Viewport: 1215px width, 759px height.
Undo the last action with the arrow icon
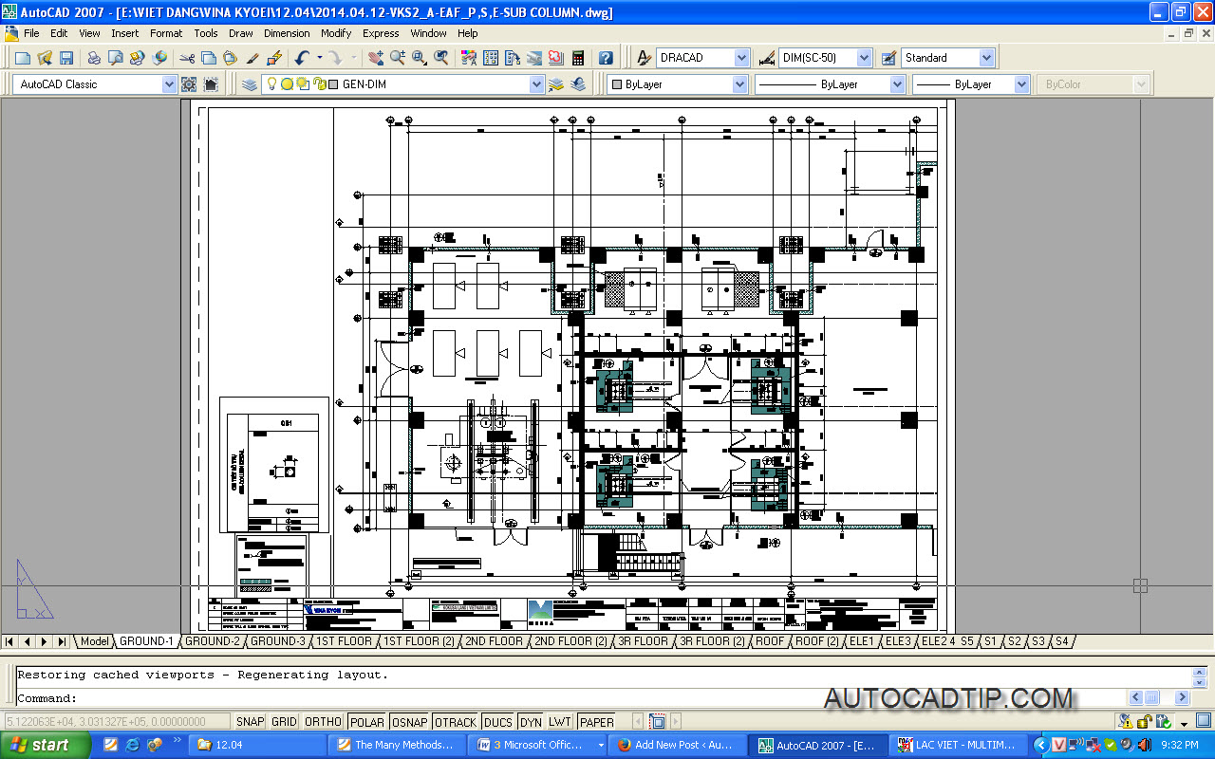[x=302, y=58]
